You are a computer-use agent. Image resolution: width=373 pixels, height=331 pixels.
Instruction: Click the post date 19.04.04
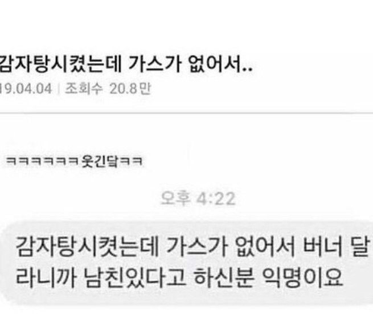tap(26, 89)
